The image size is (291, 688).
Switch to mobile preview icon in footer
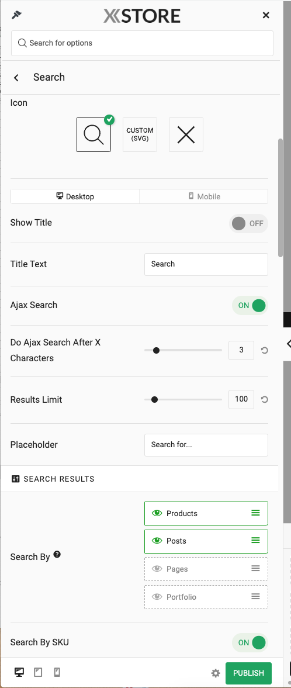point(57,672)
